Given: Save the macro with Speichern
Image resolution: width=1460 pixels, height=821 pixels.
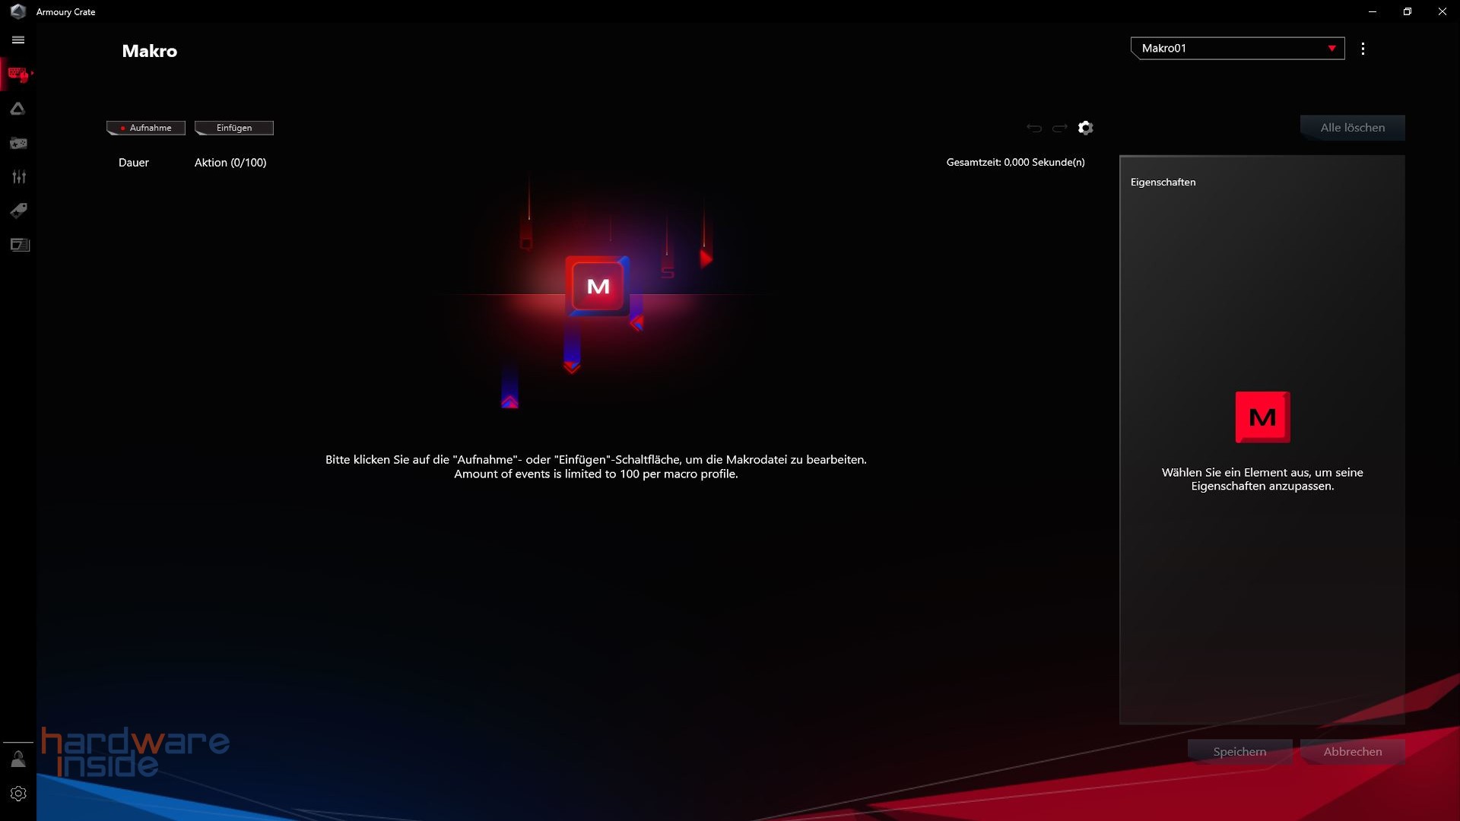Looking at the screenshot, I should pos(1239,751).
